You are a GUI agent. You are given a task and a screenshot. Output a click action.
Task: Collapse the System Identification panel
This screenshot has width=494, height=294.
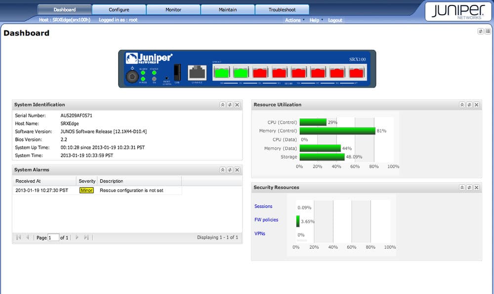[223, 105]
